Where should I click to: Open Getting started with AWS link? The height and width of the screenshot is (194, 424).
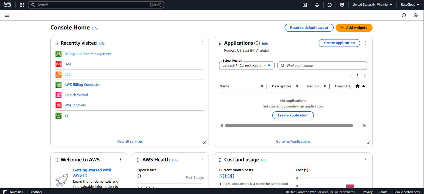92,173
